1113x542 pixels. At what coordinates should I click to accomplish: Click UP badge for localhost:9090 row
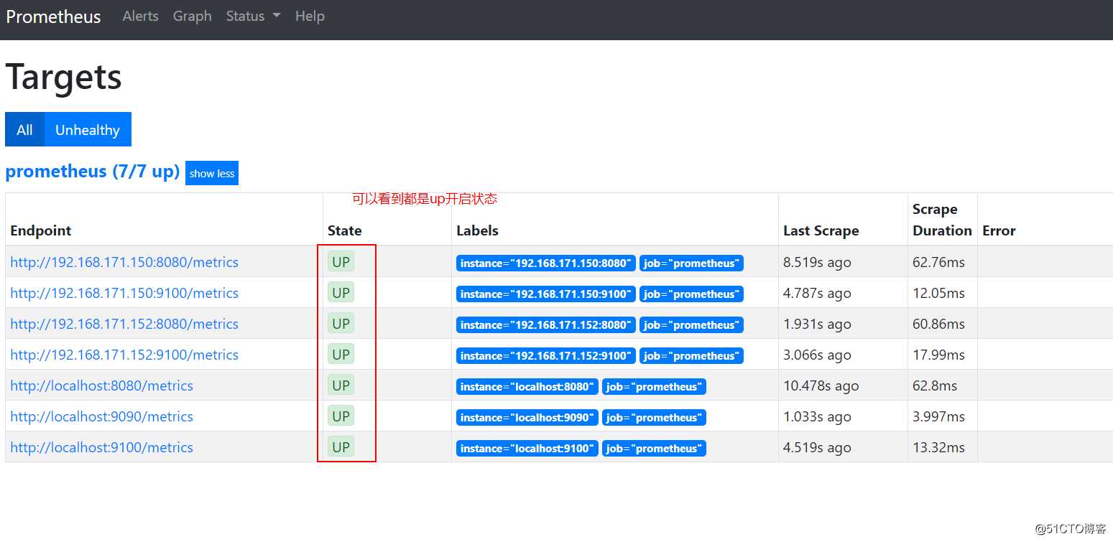pyautogui.click(x=341, y=416)
